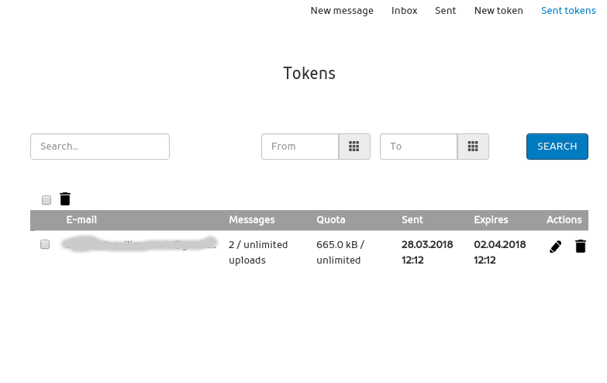Focus the Search text field
Viewport: 607px width, 383px height.
[100, 147]
